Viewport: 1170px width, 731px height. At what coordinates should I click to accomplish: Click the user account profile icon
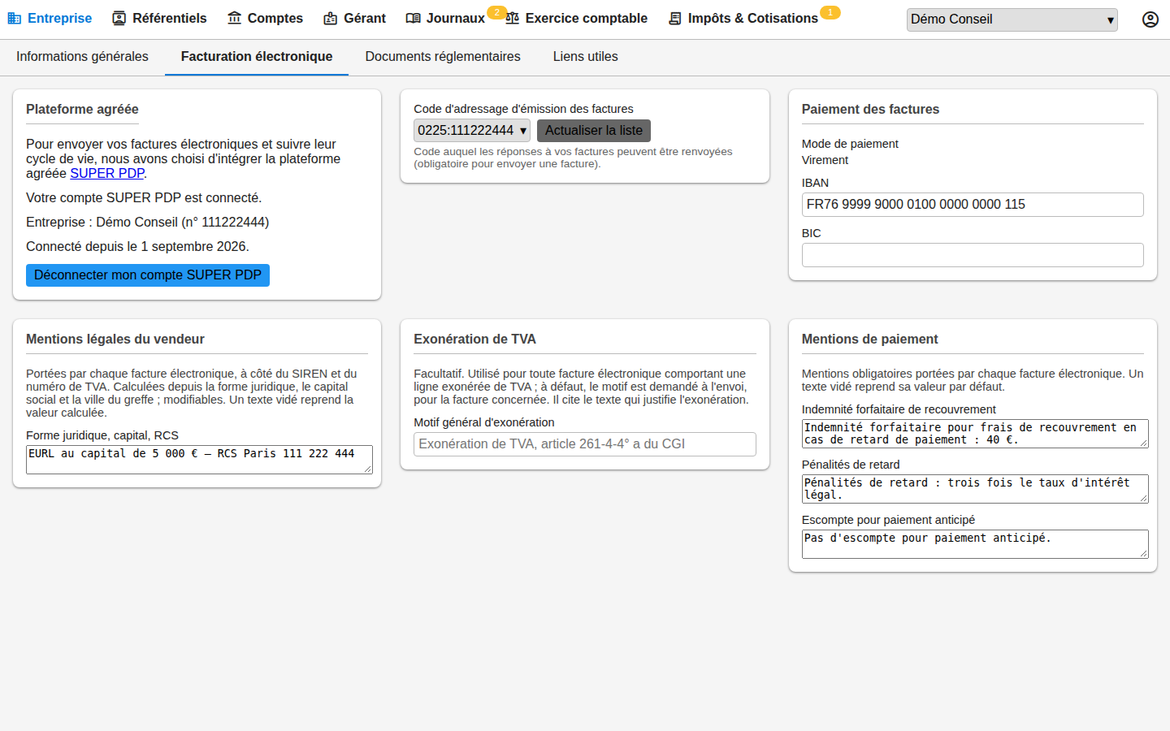tap(1150, 19)
